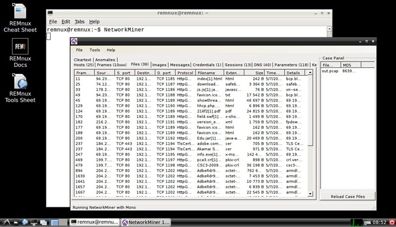Switch to the Credentials (1) tab
Image resolution: width=396 pixels, height=227 pixels.
207,65
